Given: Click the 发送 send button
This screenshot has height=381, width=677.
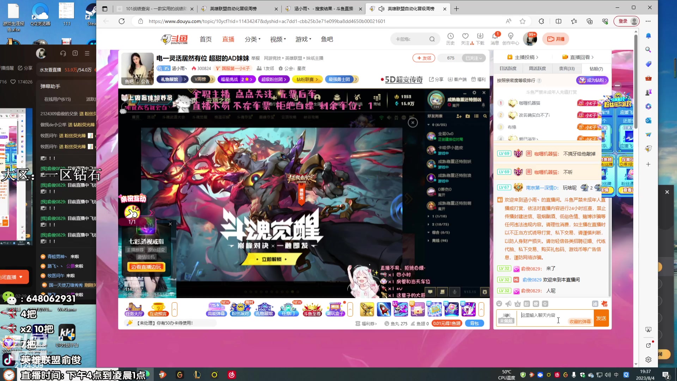Looking at the screenshot, I should tap(601, 318).
